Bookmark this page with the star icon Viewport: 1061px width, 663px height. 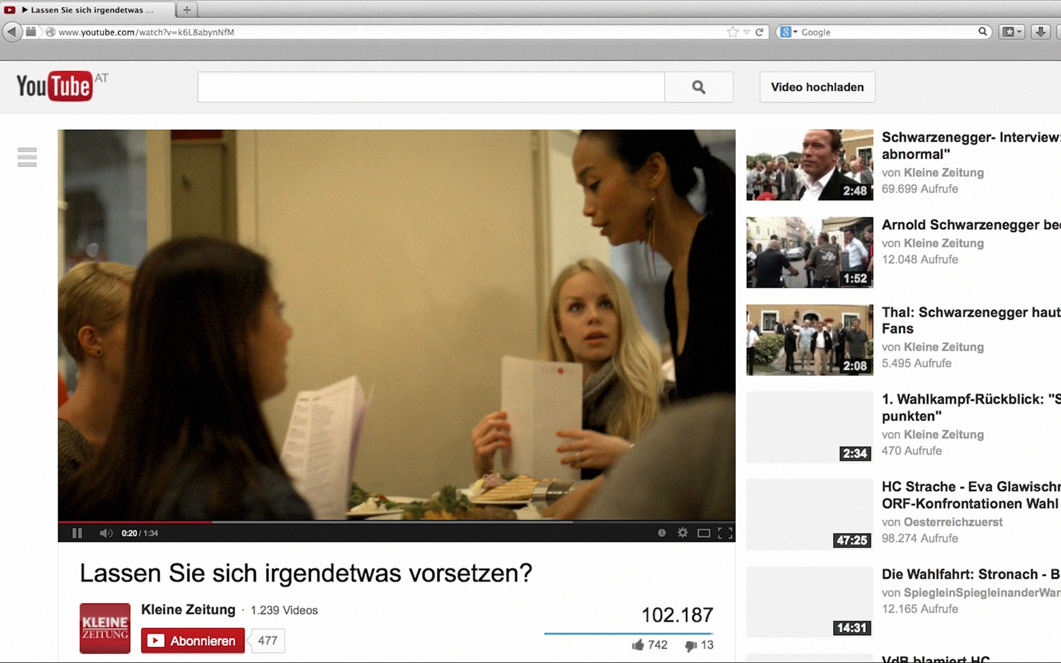[x=732, y=32]
